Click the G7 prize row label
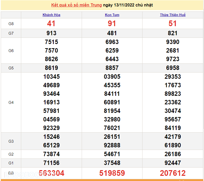The height and width of the screenshot is (181, 204). [x=11, y=33]
